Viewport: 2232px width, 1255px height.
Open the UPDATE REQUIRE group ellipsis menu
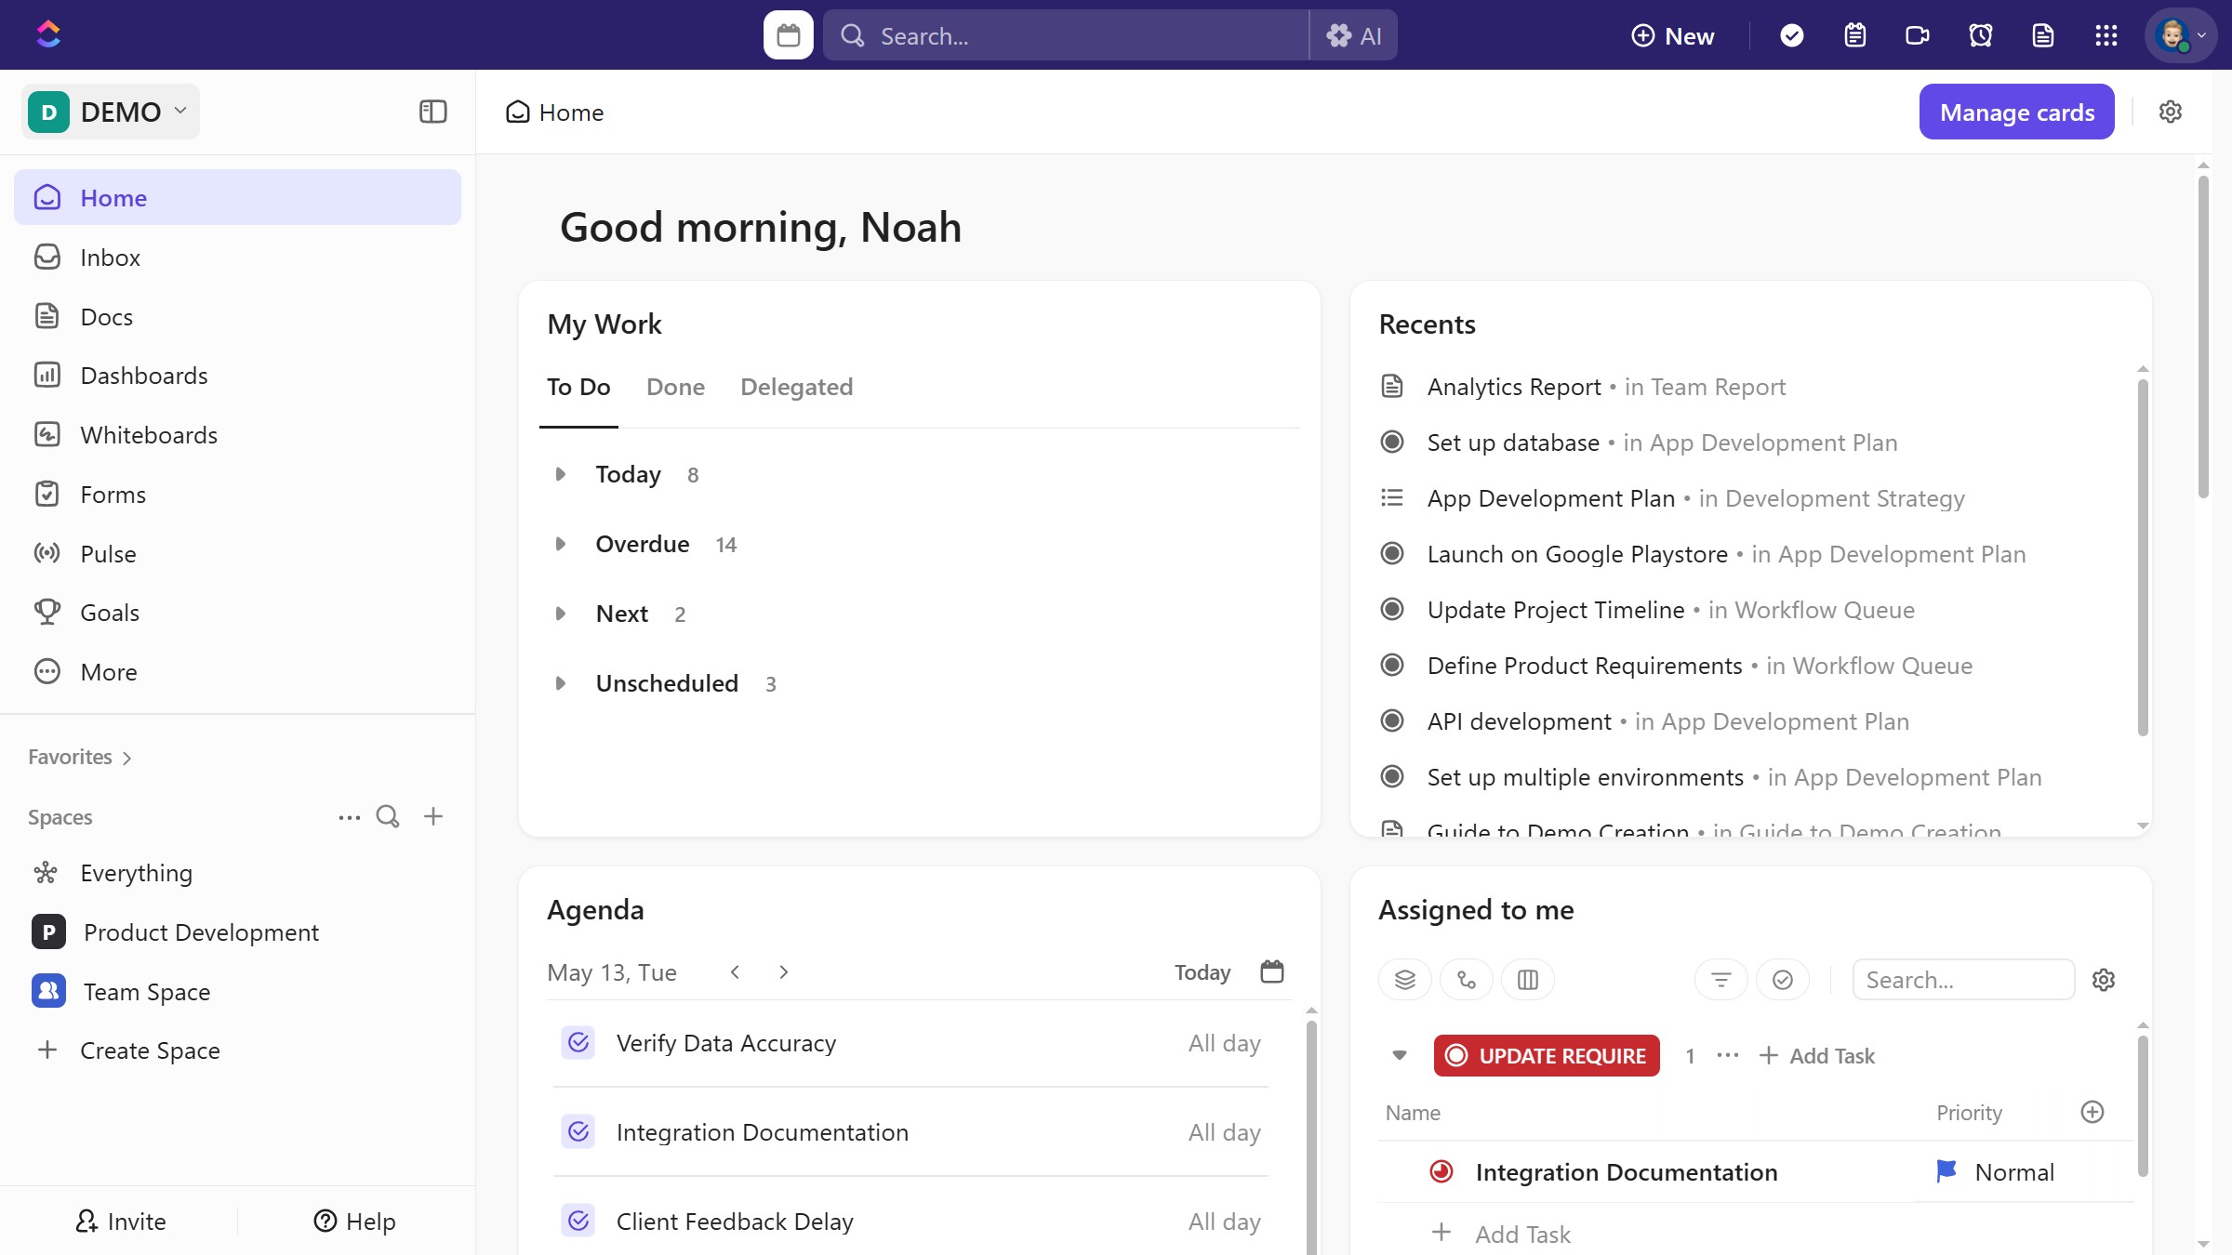coord(1727,1055)
